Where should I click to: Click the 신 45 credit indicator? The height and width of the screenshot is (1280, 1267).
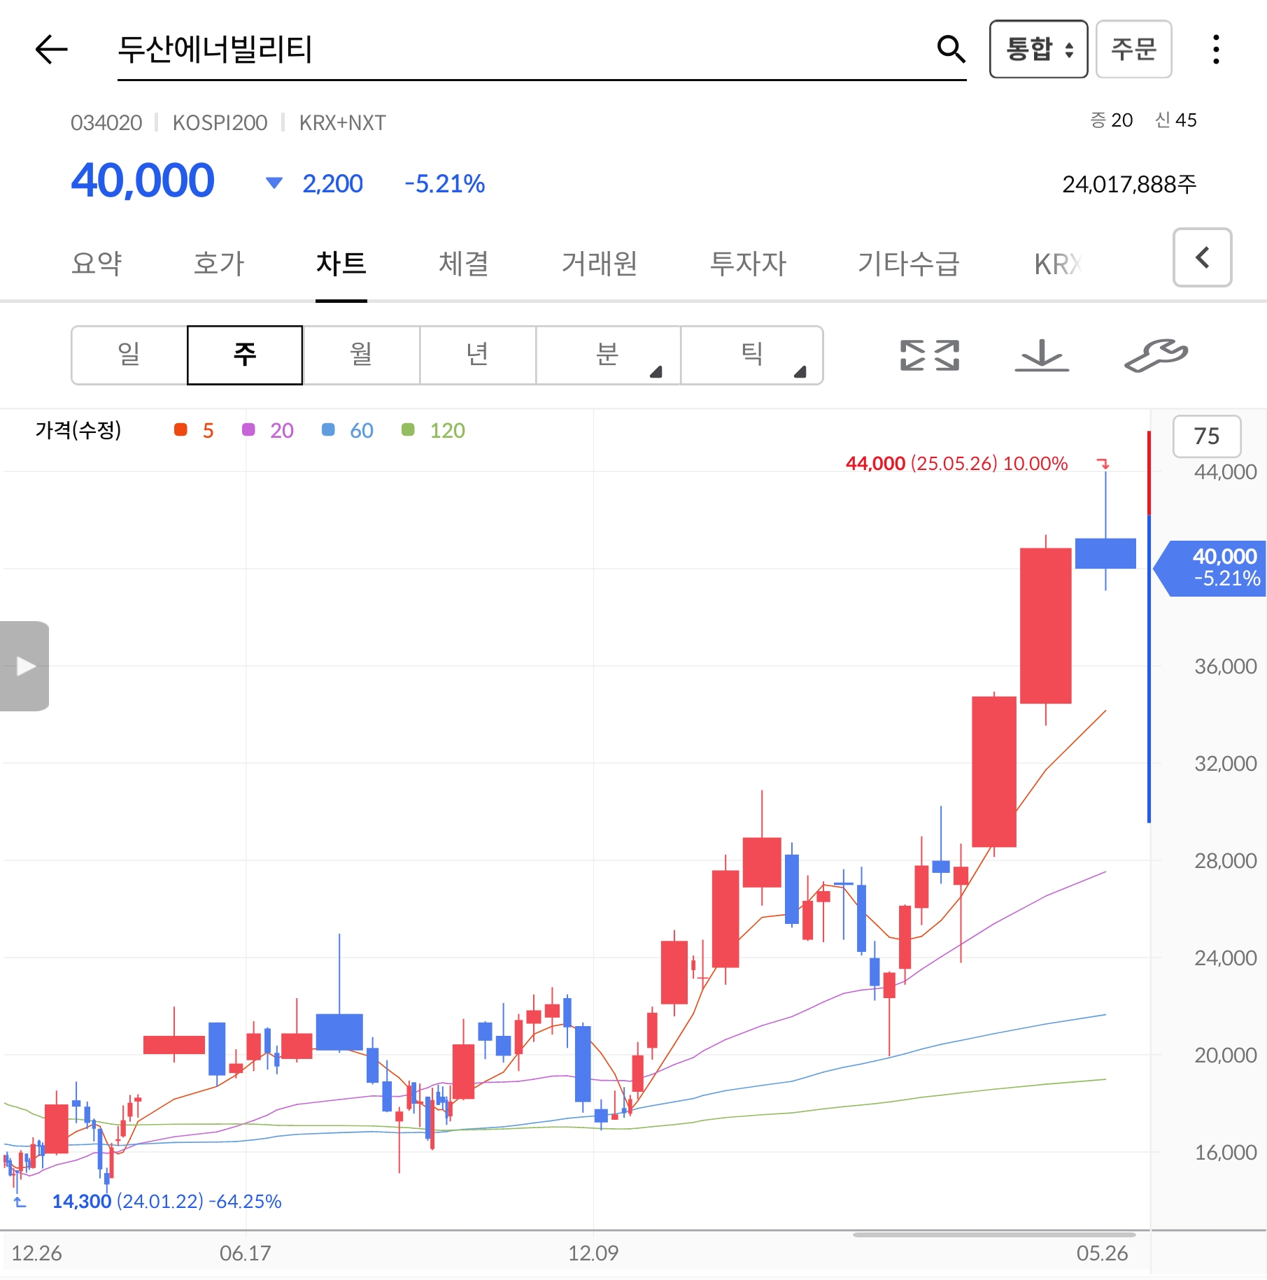(1175, 120)
